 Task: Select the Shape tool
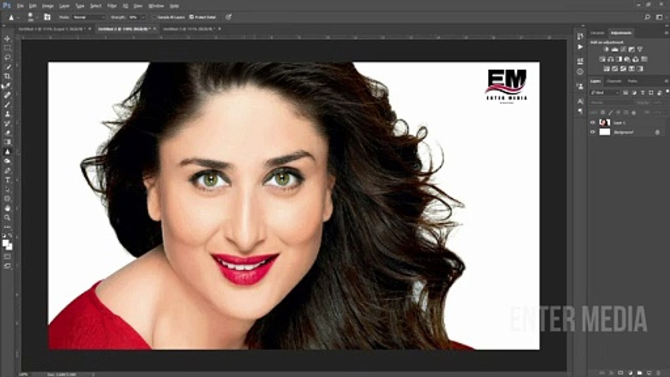[x=7, y=199]
